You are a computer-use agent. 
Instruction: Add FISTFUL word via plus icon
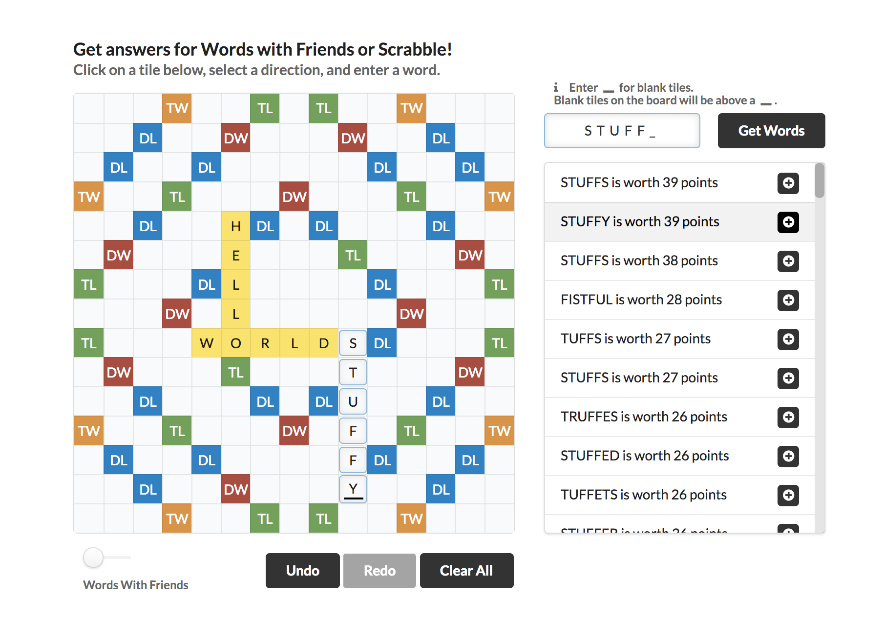coord(788,300)
